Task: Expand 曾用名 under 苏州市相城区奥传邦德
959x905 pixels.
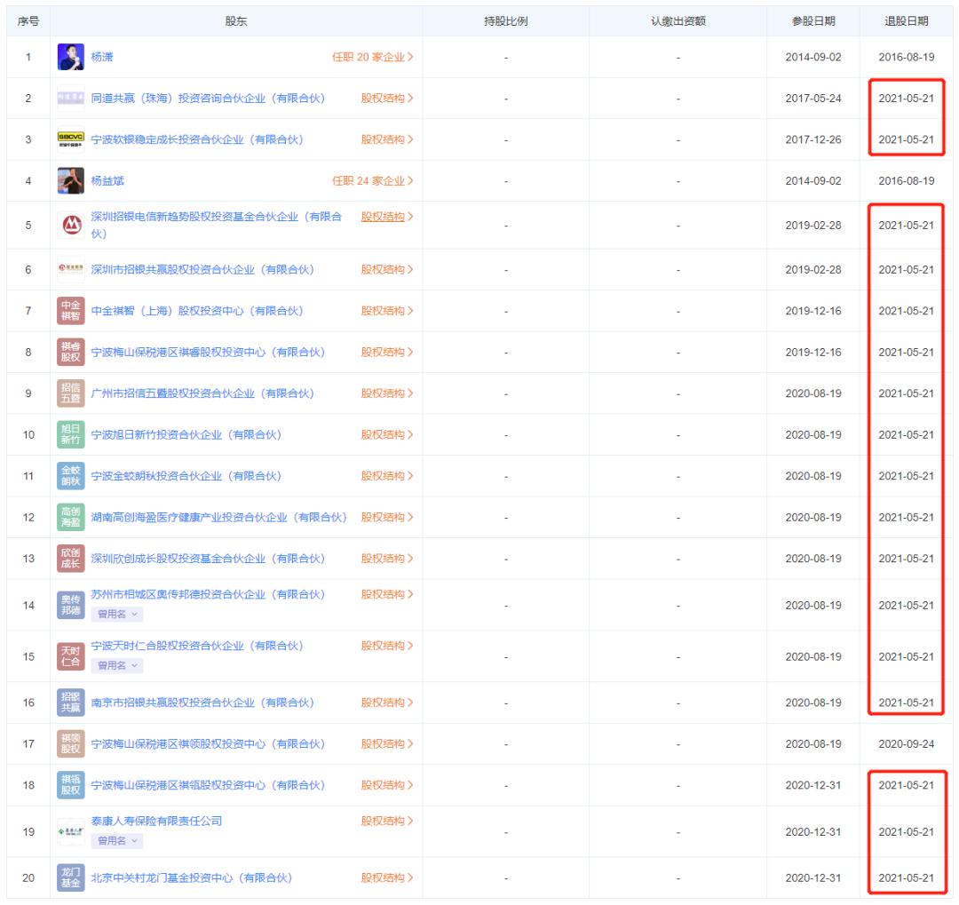Action: point(118,614)
